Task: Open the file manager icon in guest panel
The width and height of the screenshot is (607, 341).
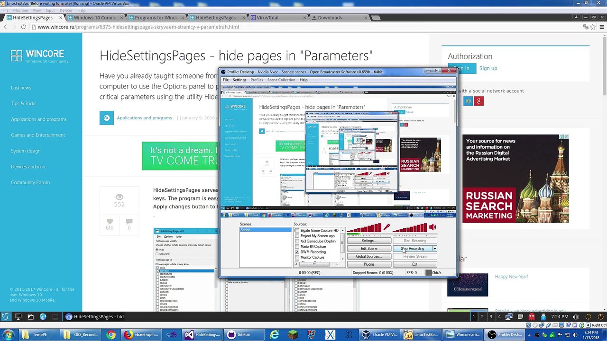Action: click(30, 316)
